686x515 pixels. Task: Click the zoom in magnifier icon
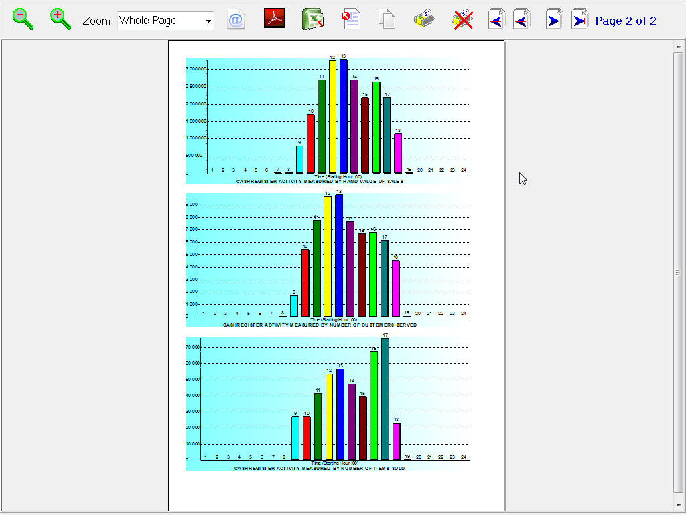click(61, 19)
